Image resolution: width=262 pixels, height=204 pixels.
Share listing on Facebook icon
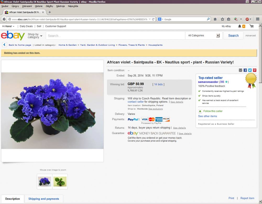tap(245, 70)
